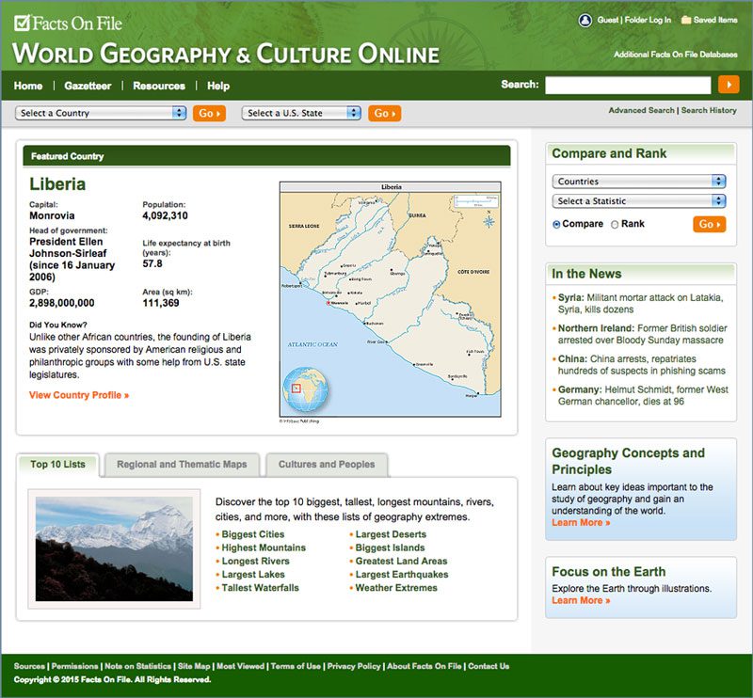The width and height of the screenshot is (753, 698).
Task: Open the Northern Ireland news story
Action: [x=643, y=334]
